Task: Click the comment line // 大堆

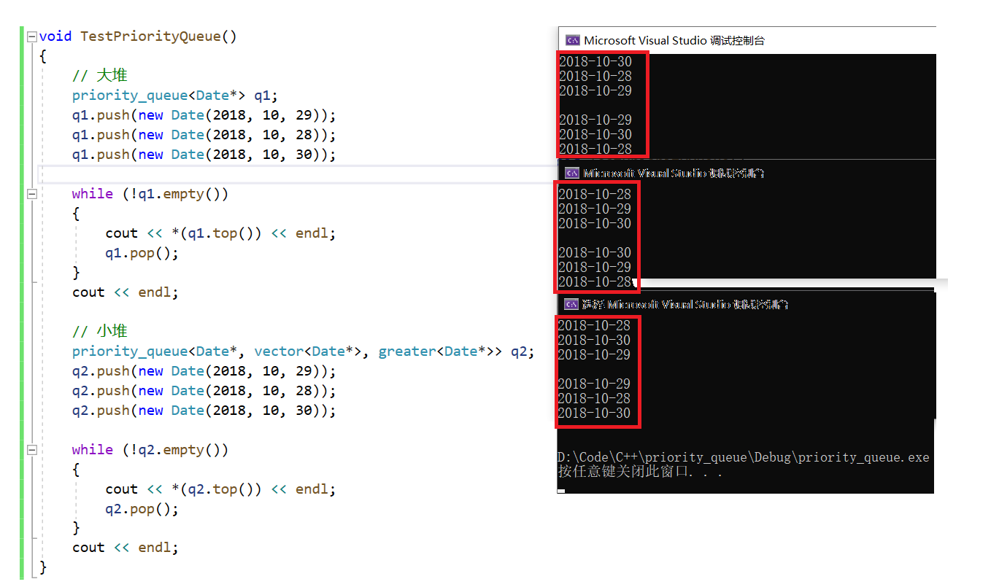Action: [100, 76]
